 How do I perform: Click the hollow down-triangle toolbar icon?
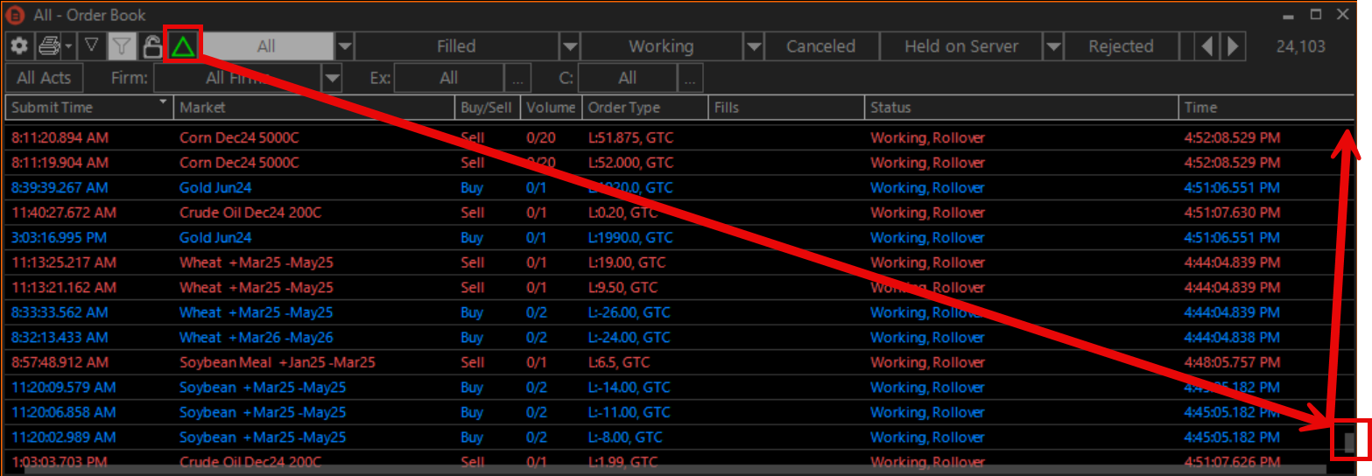90,45
